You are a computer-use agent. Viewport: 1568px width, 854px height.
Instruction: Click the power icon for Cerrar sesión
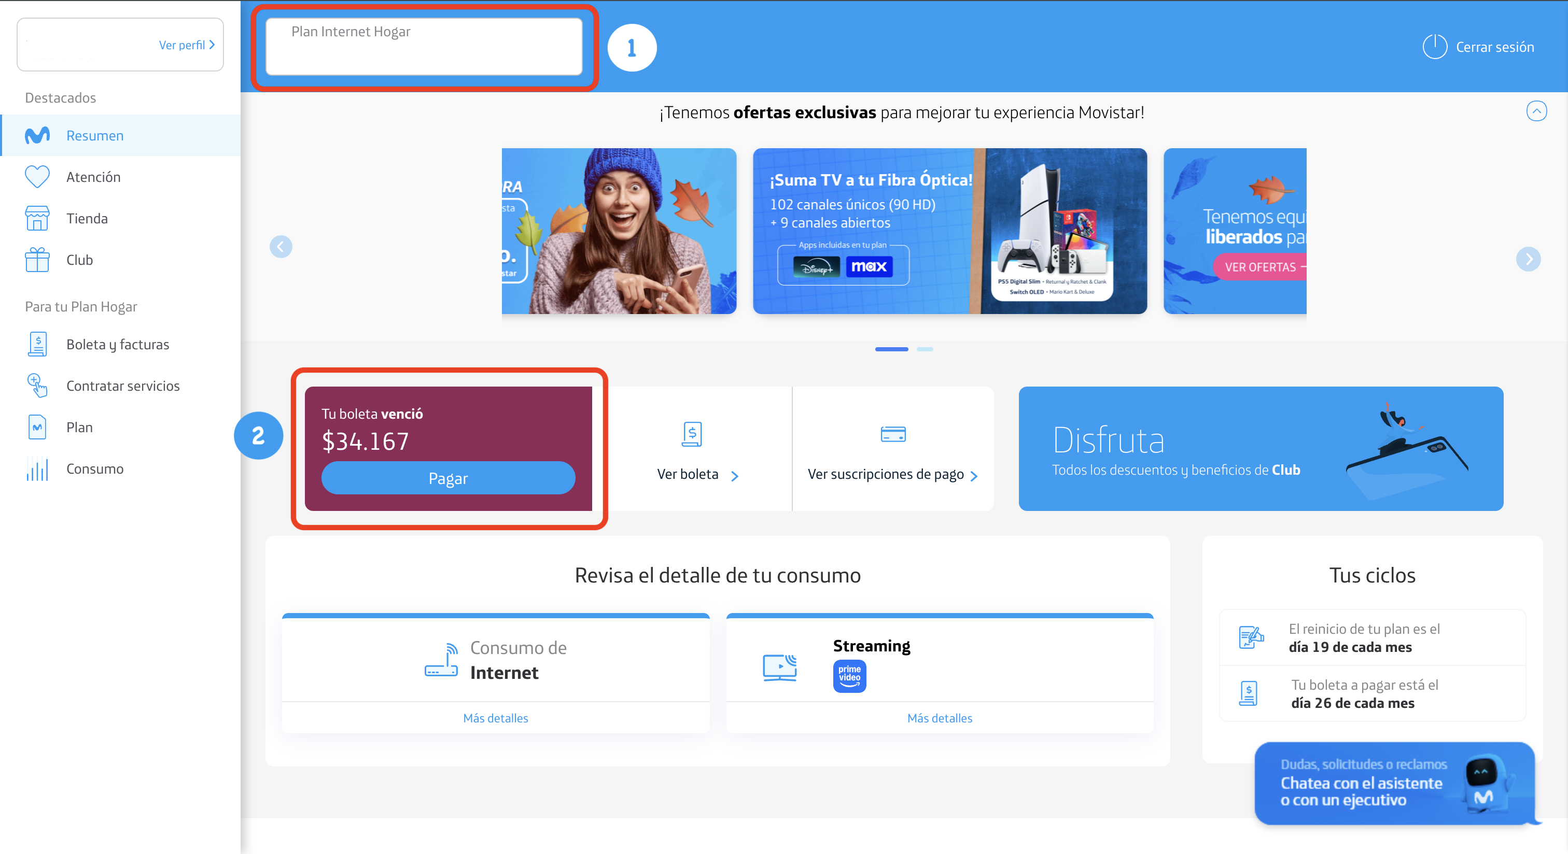[x=1434, y=47]
